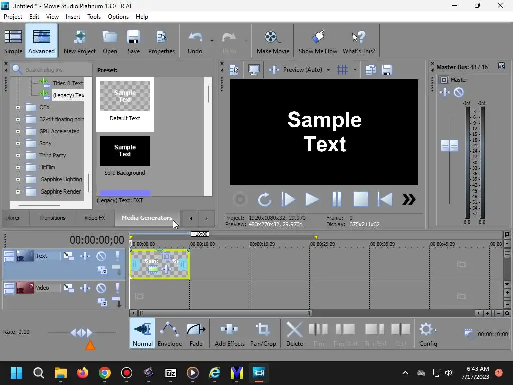The height and width of the screenshot is (385, 513).
Task: Solo the Video track
Action: (117, 288)
